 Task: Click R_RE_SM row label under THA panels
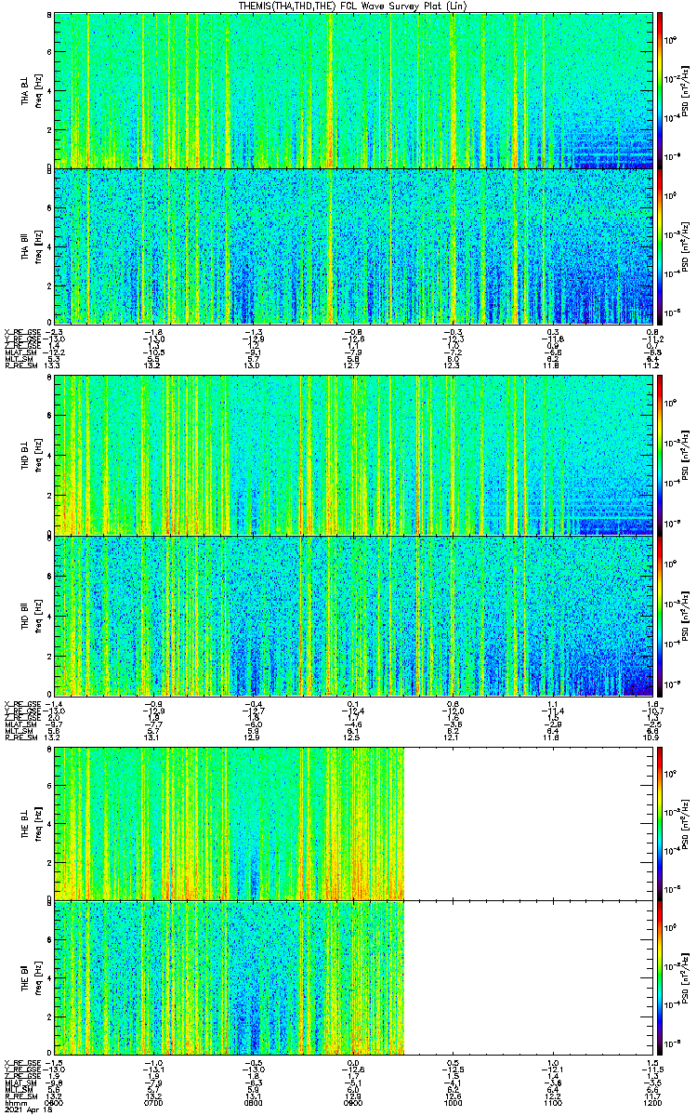(20, 365)
